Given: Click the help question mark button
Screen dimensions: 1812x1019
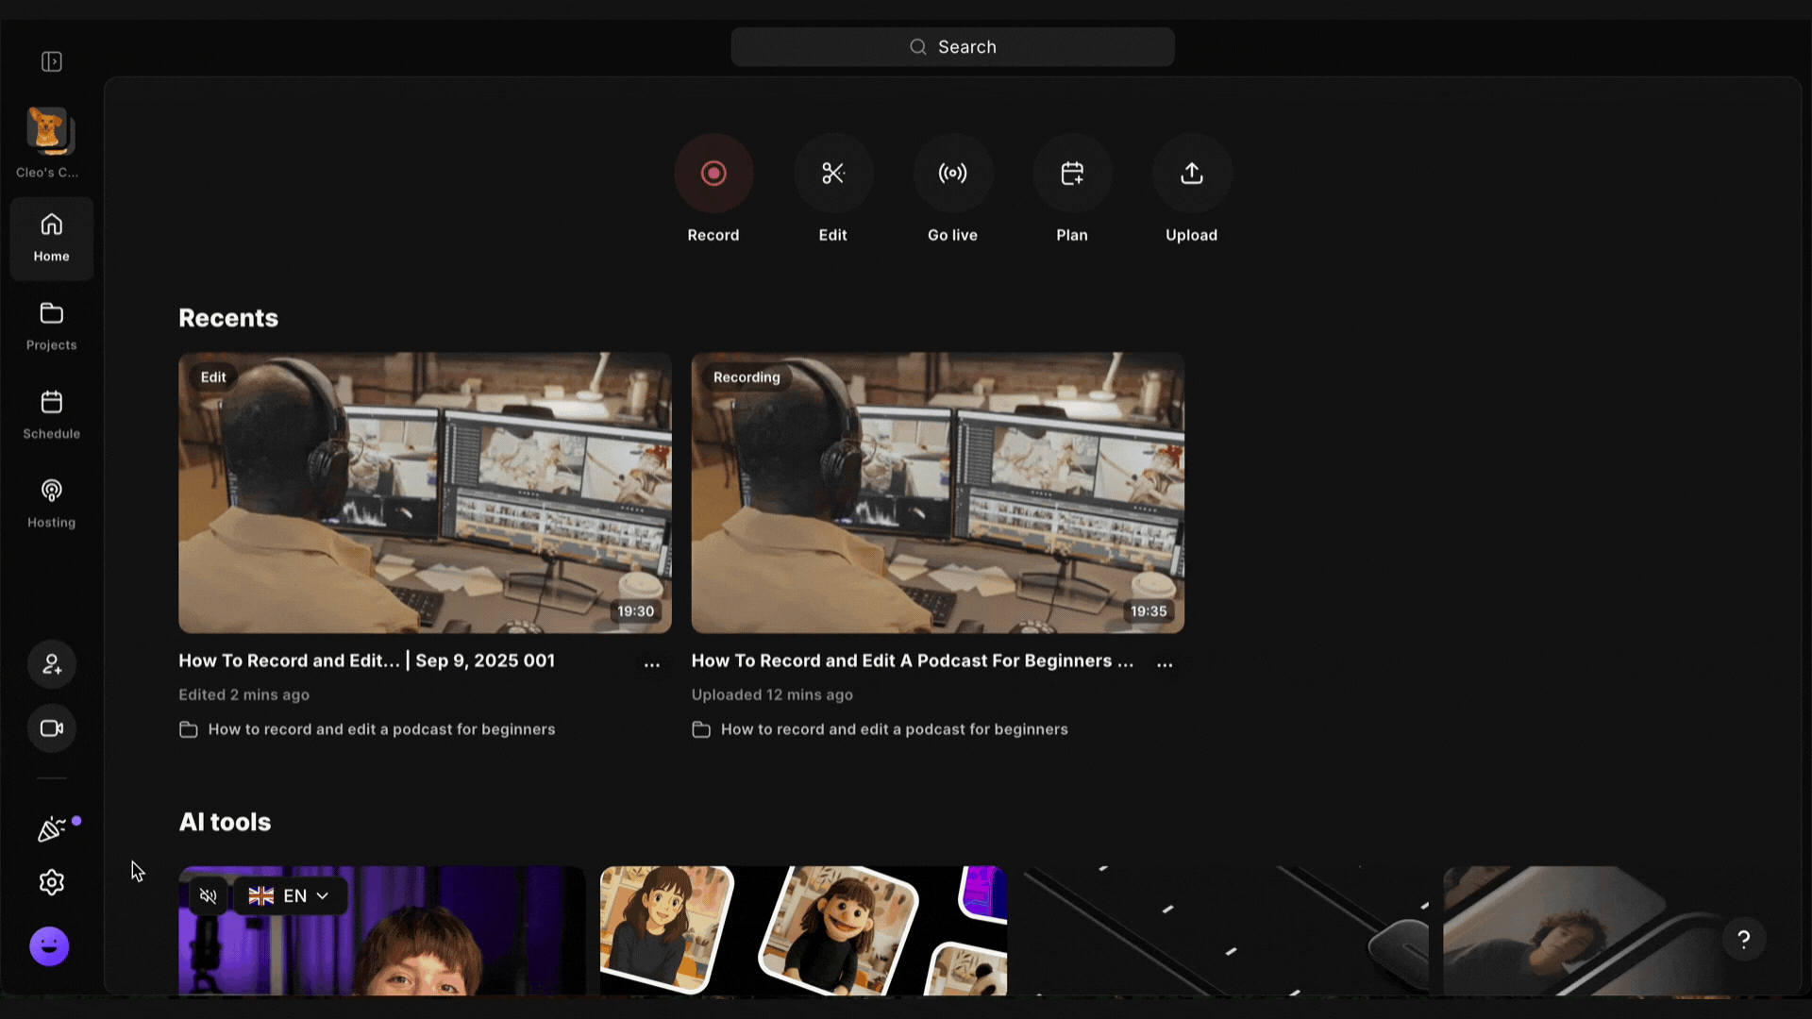Looking at the screenshot, I should (1743, 940).
